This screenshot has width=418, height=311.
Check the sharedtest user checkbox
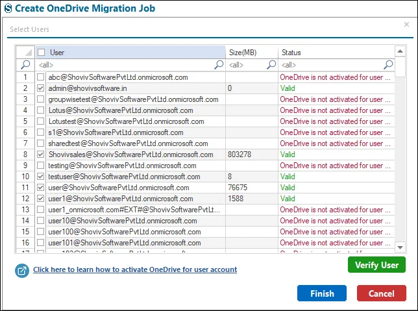40,143
